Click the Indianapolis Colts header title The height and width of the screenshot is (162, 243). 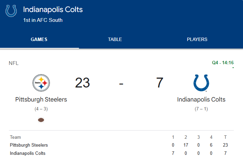coord(53,9)
